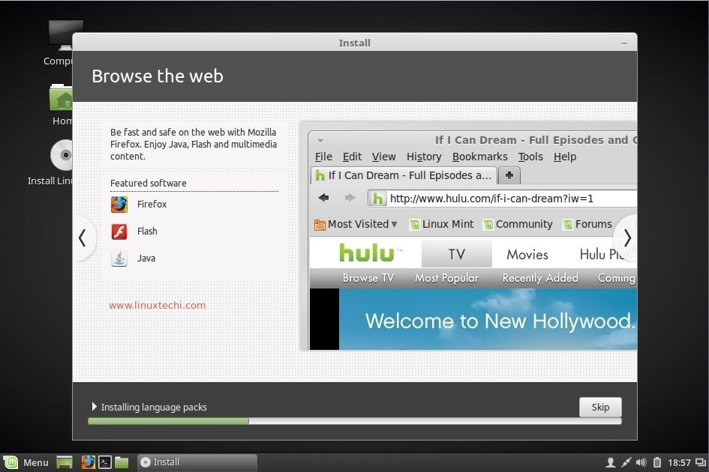Image resolution: width=709 pixels, height=472 pixels.
Task: Select the Flash label in Featured software
Action: (x=147, y=232)
